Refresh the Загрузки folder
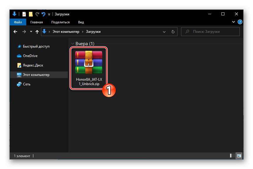This screenshot has width=253, height=169. point(173,32)
